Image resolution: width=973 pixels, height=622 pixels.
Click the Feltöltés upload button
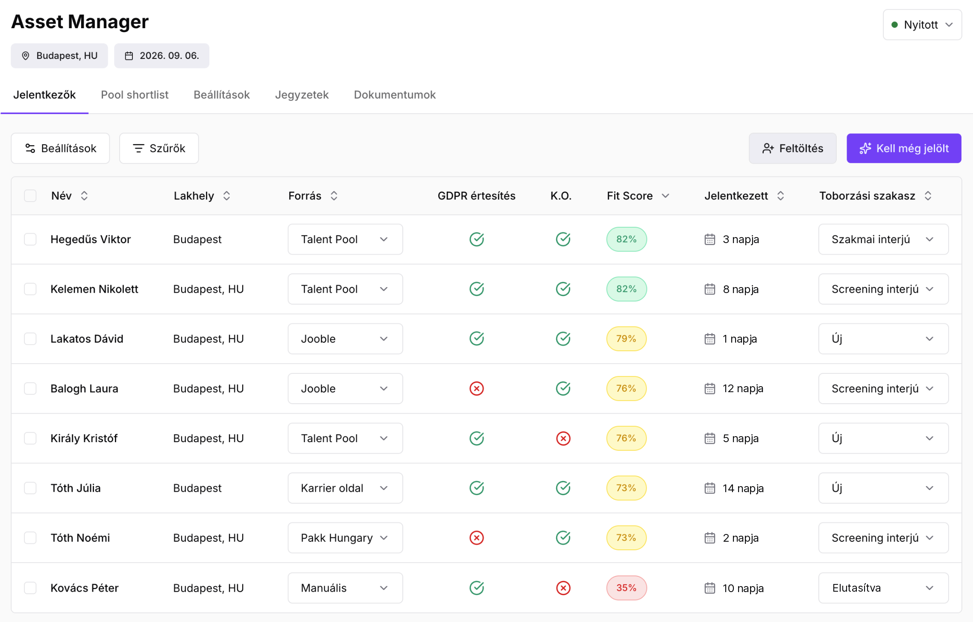(792, 148)
